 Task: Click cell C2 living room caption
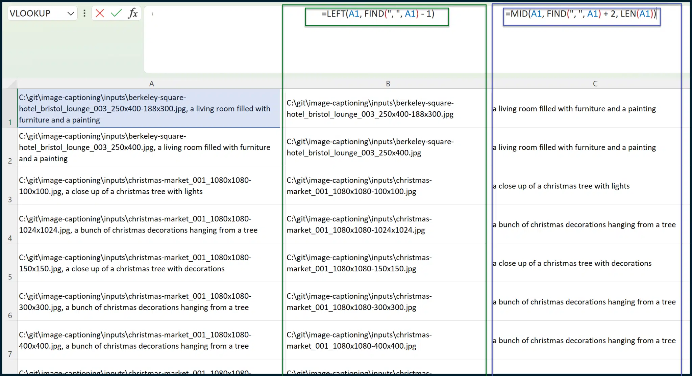point(591,147)
